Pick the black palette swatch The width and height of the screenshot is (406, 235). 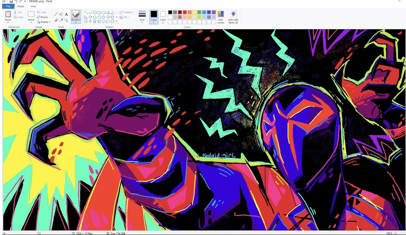pyautogui.click(x=170, y=12)
